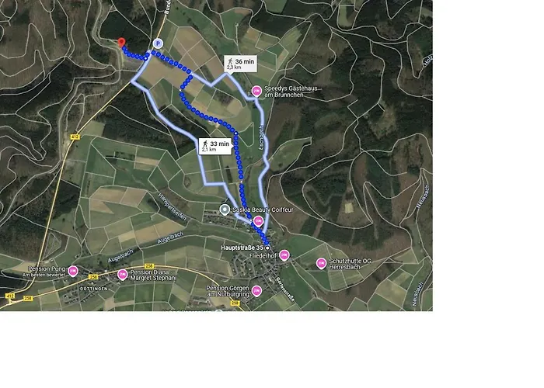Open Pension Görgen am Nürburgring pin

[256, 291]
